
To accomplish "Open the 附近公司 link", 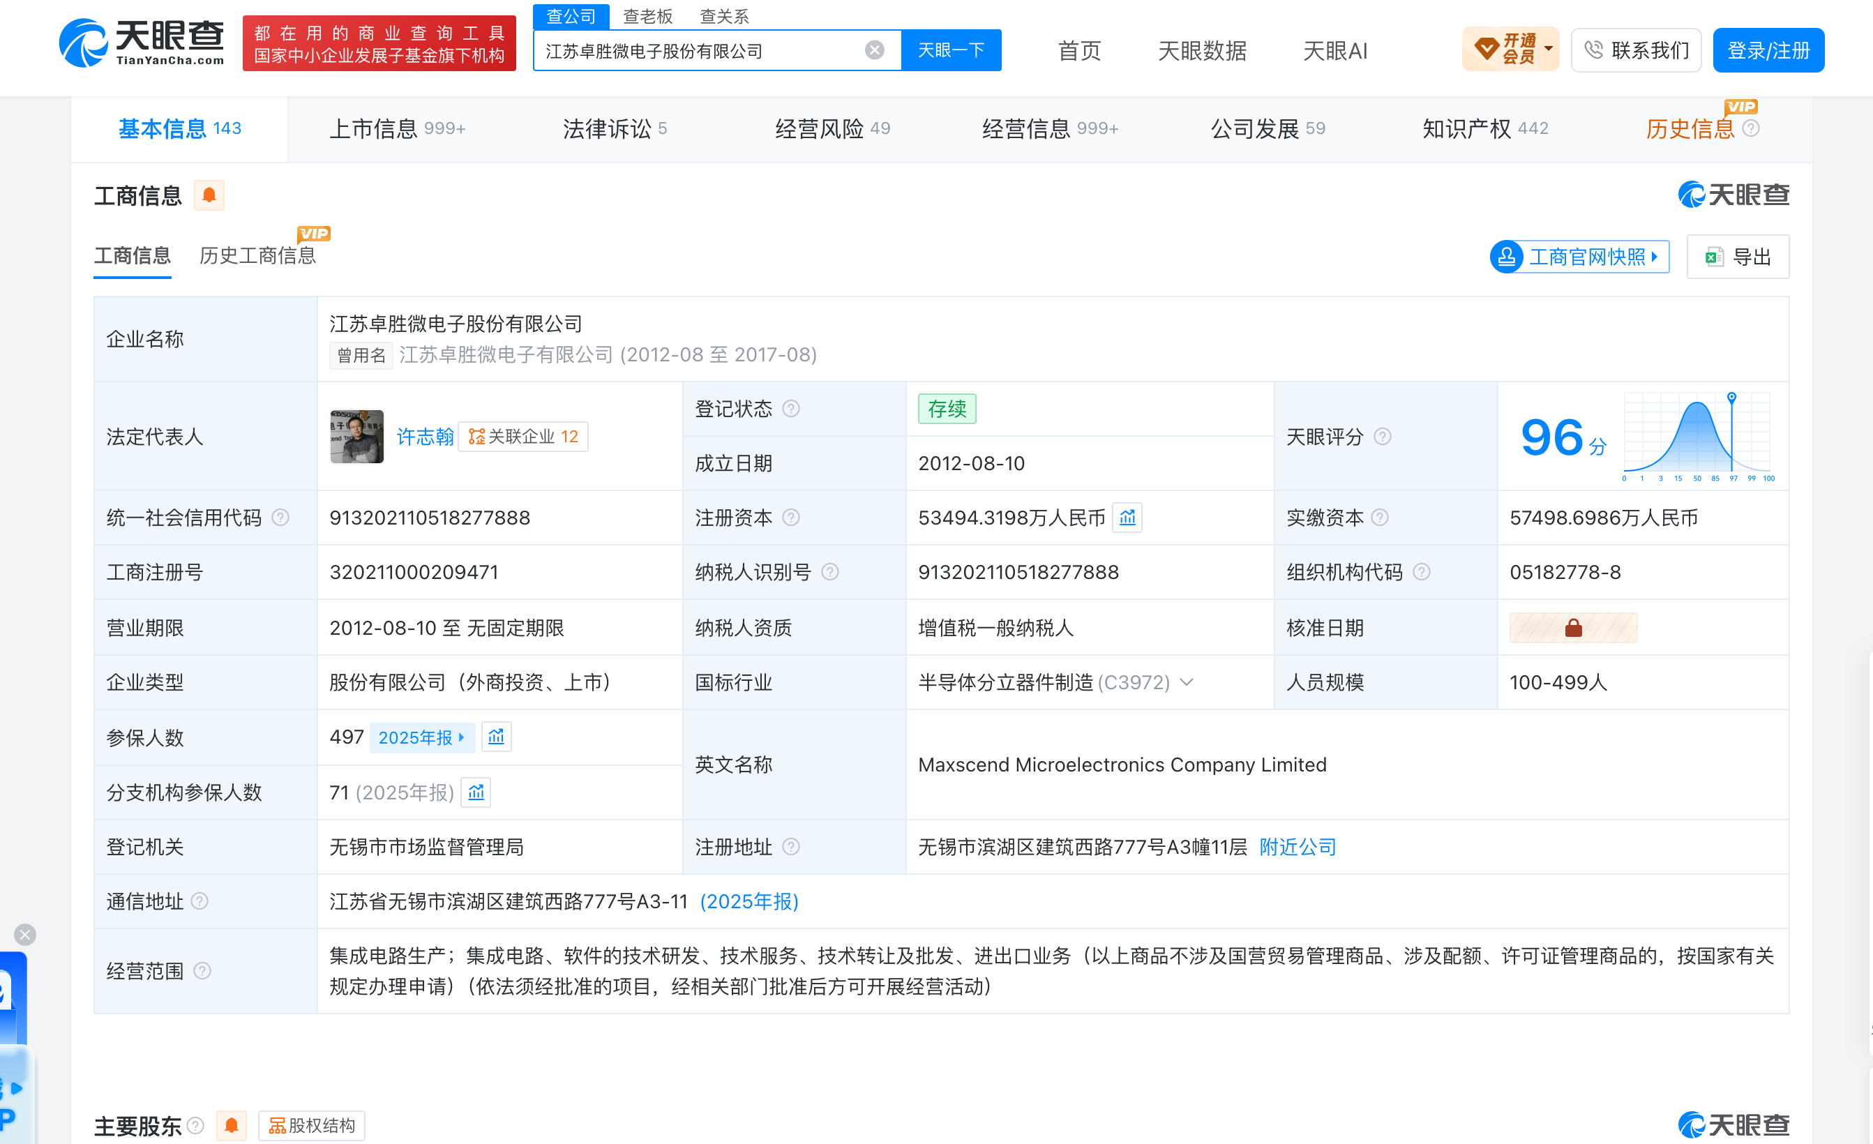I will tap(1297, 846).
